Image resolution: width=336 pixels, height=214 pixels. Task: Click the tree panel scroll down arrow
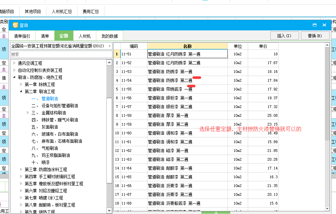tap(109, 211)
